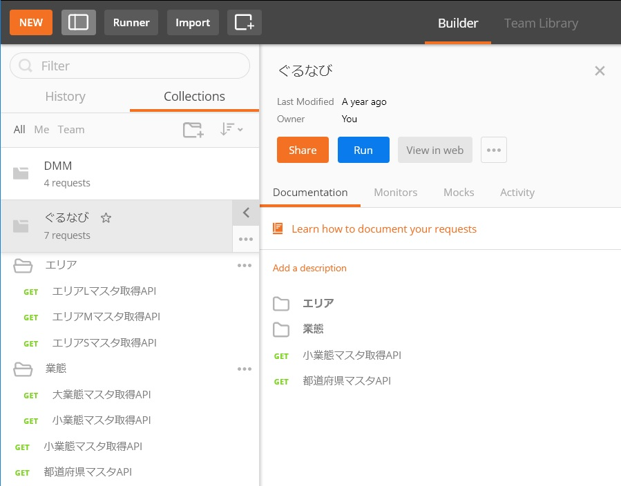
Task: Open the Activity tab
Action: [517, 193]
